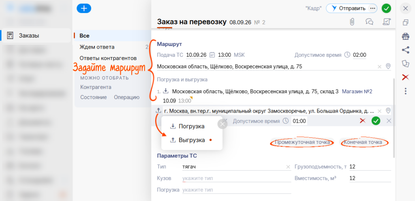Cancel route point editing with gray x

[x=389, y=121]
